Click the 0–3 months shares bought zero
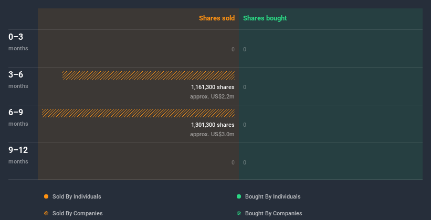The image size is (431, 220). click(245, 49)
